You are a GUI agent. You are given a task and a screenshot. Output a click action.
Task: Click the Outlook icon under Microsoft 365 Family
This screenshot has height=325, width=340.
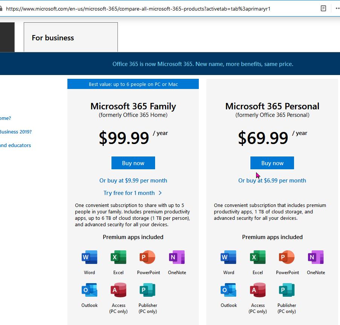89,290
